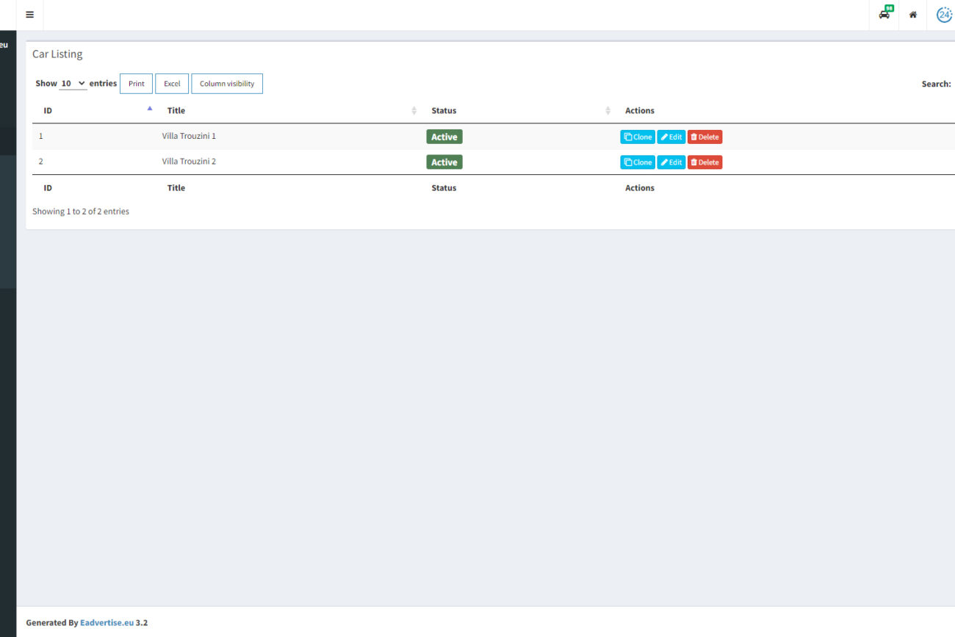
Task: Toggle the hamburger sidebar menu
Action: click(29, 15)
